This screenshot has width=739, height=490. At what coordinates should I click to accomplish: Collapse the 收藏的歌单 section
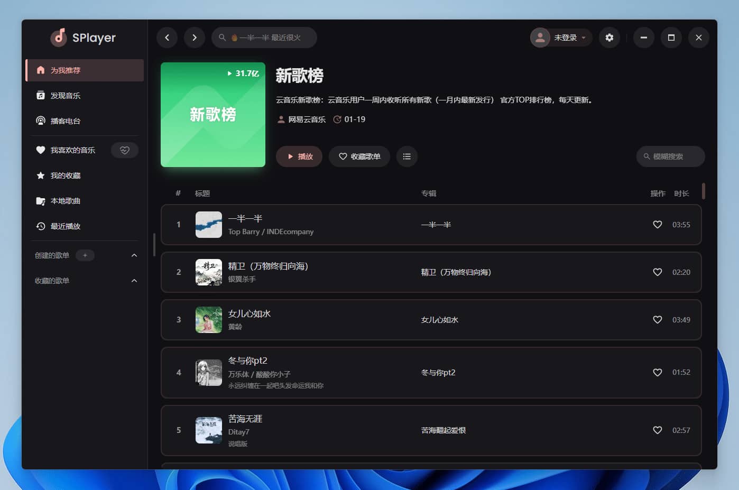134,280
